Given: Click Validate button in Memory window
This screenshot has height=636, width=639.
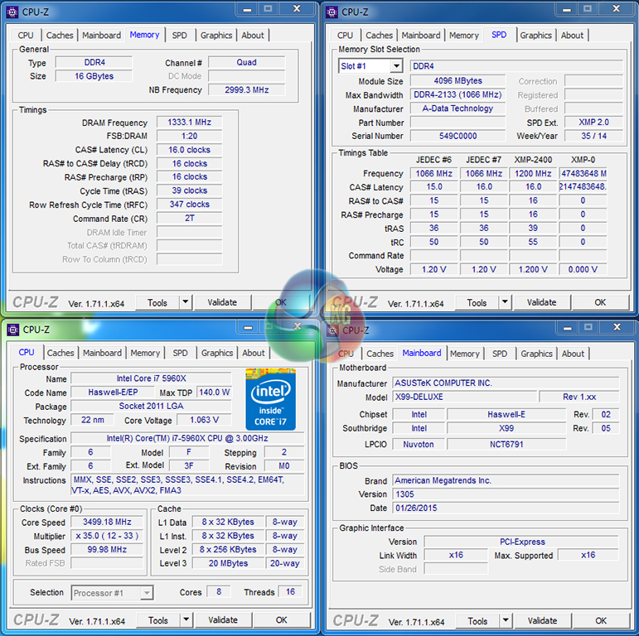Looking at the screenshot, I should pos(222,302).
